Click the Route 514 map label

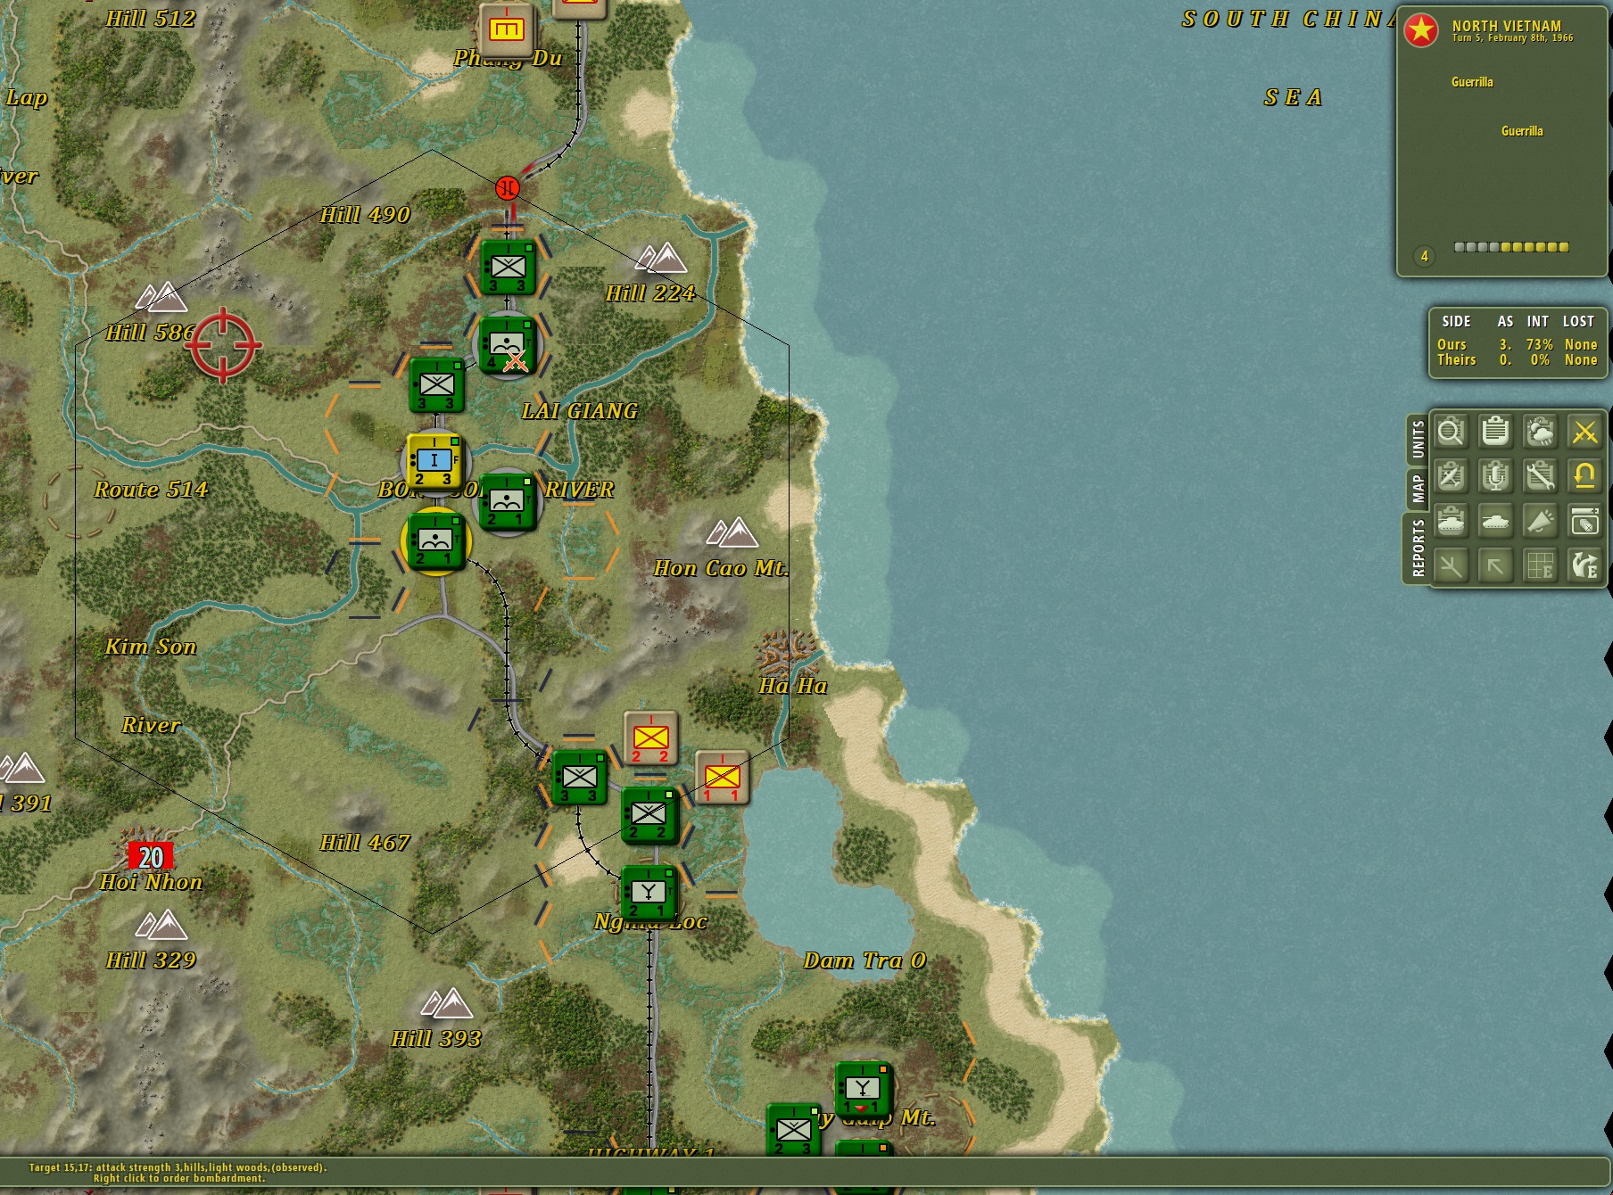[x=151, y=490]
